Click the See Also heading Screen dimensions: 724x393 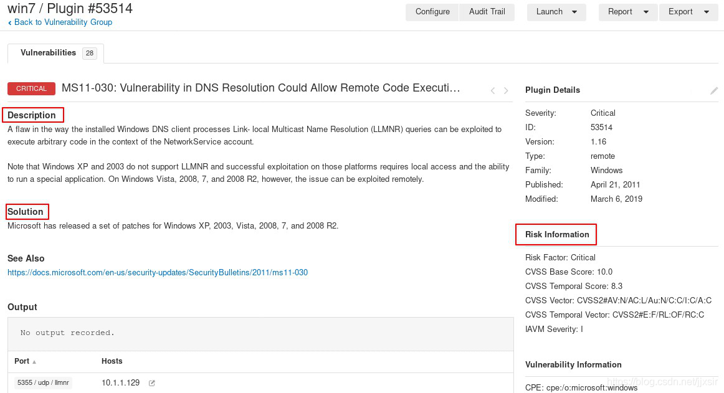(x=26, y=258)
